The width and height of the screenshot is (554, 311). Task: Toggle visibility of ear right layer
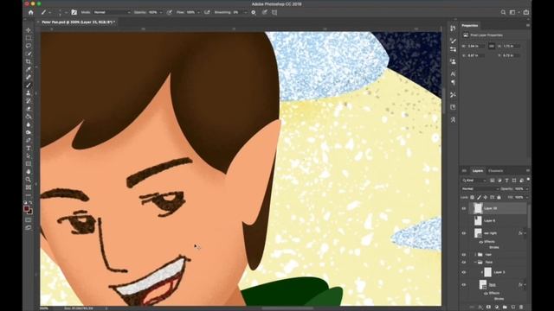pos(464,233)
